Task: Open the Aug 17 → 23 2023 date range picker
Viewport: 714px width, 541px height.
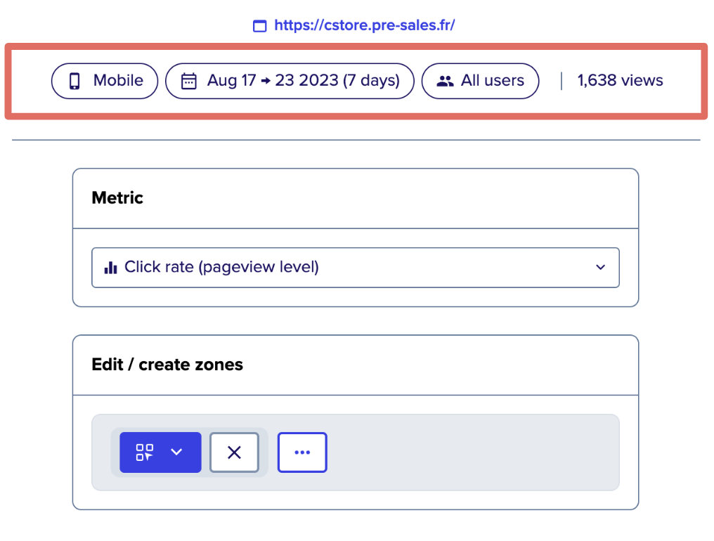Action: [290, 81]
